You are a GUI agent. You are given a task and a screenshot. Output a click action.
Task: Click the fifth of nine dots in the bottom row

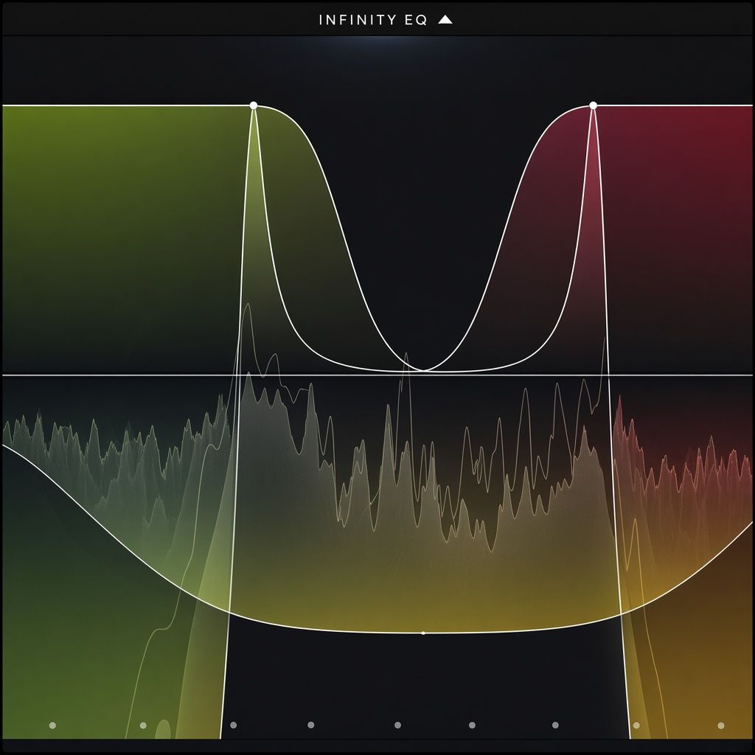(x=397, y=725)
